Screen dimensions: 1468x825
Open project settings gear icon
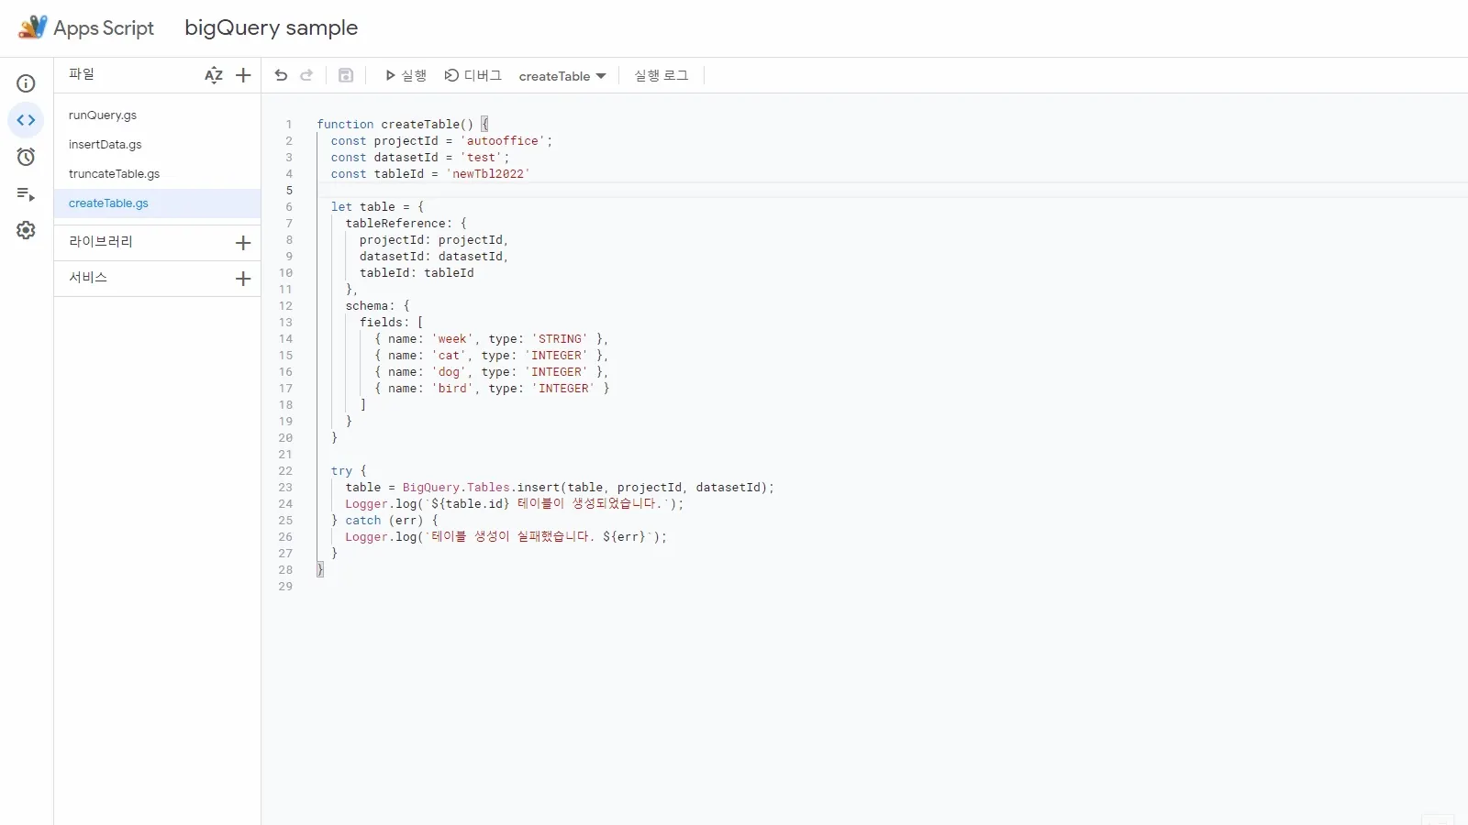pyautogui.click(x=26, y=230)
